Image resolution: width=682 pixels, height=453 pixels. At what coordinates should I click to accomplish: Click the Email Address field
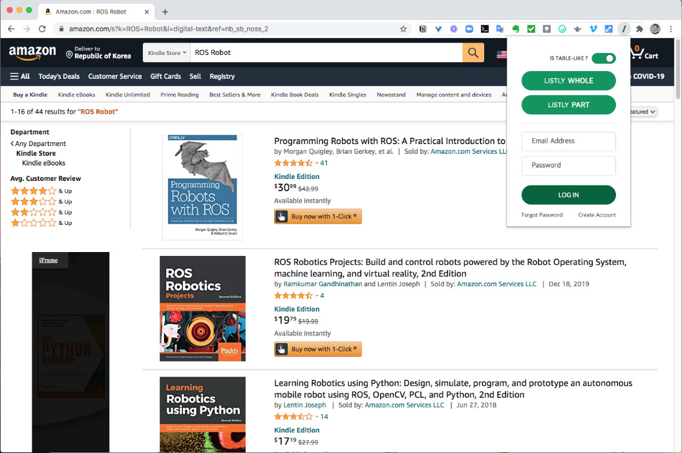click(x=568, y=142)
